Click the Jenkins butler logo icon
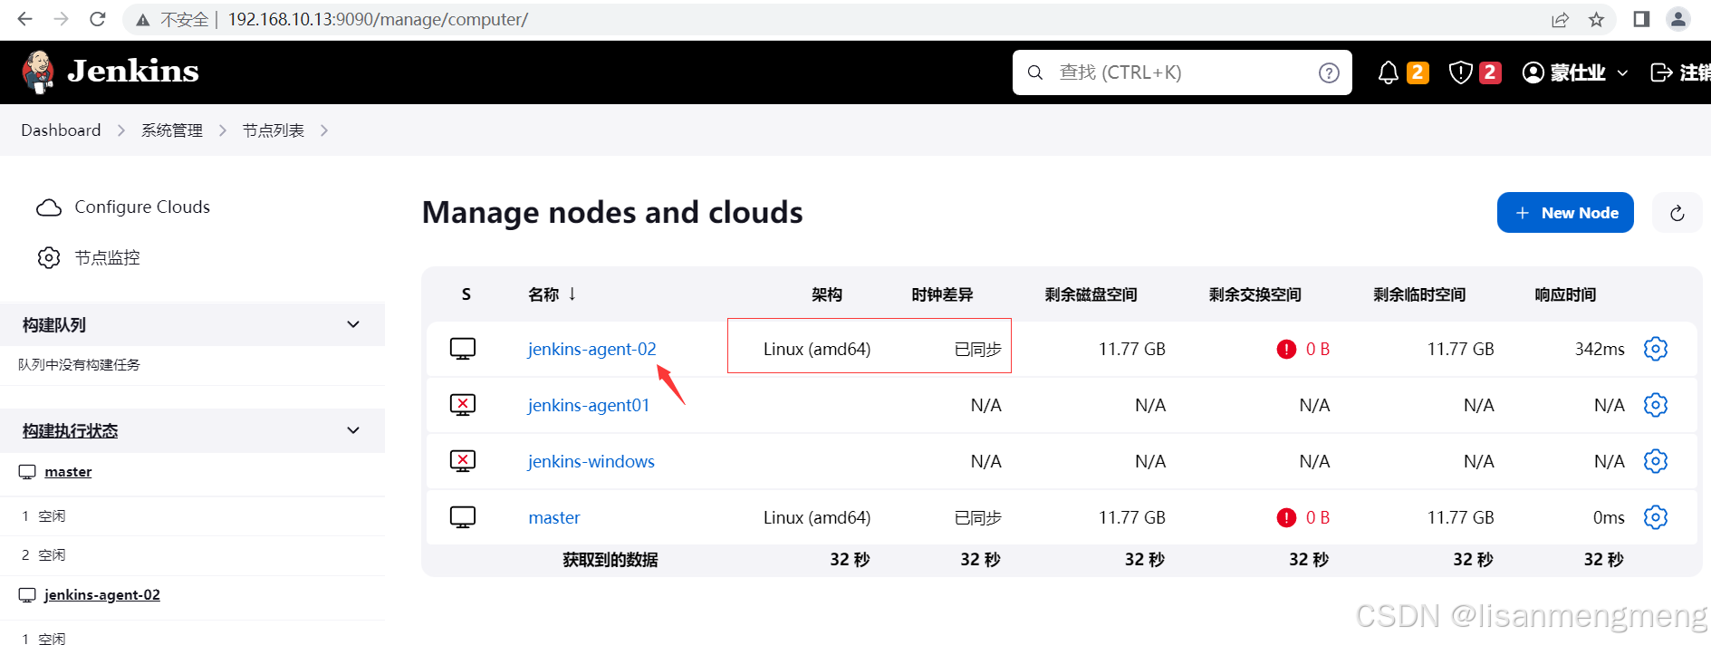Image resolution: width=1711 pixels, height=645 pixels. tap(38, 72)
